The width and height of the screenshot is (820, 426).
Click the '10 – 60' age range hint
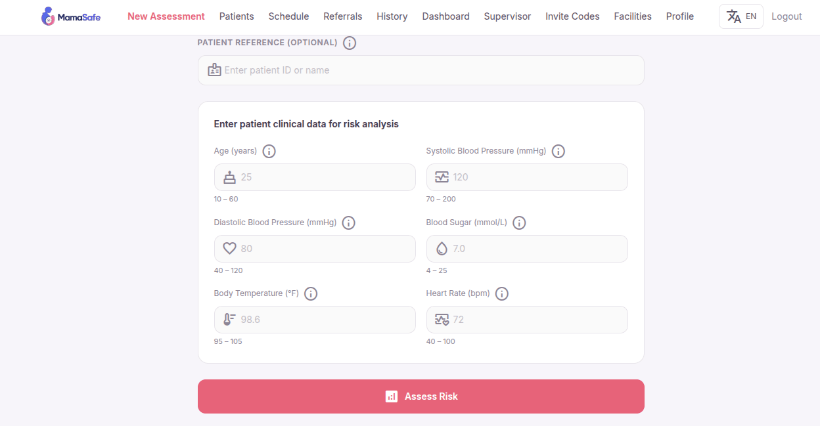(x=226, y=199)
